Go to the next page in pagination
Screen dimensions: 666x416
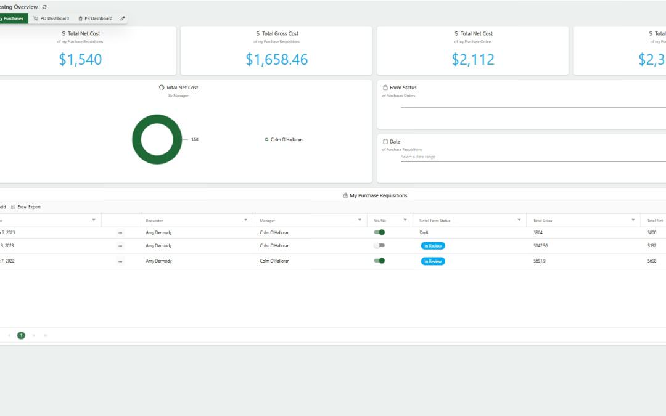point(33,335)
